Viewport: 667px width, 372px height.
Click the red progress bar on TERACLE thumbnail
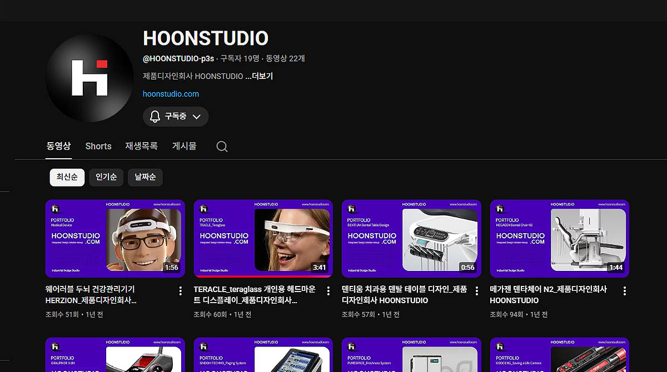pyautogui.click(x=263, y=276)
